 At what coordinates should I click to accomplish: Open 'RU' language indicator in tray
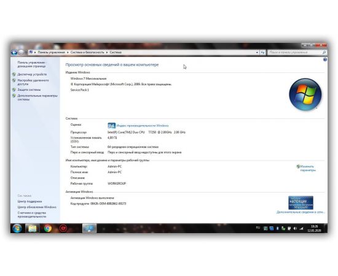pyautogui.click(x=258, y=228)
